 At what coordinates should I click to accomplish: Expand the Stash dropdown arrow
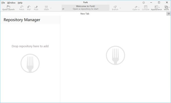click(x=51, y=8)
